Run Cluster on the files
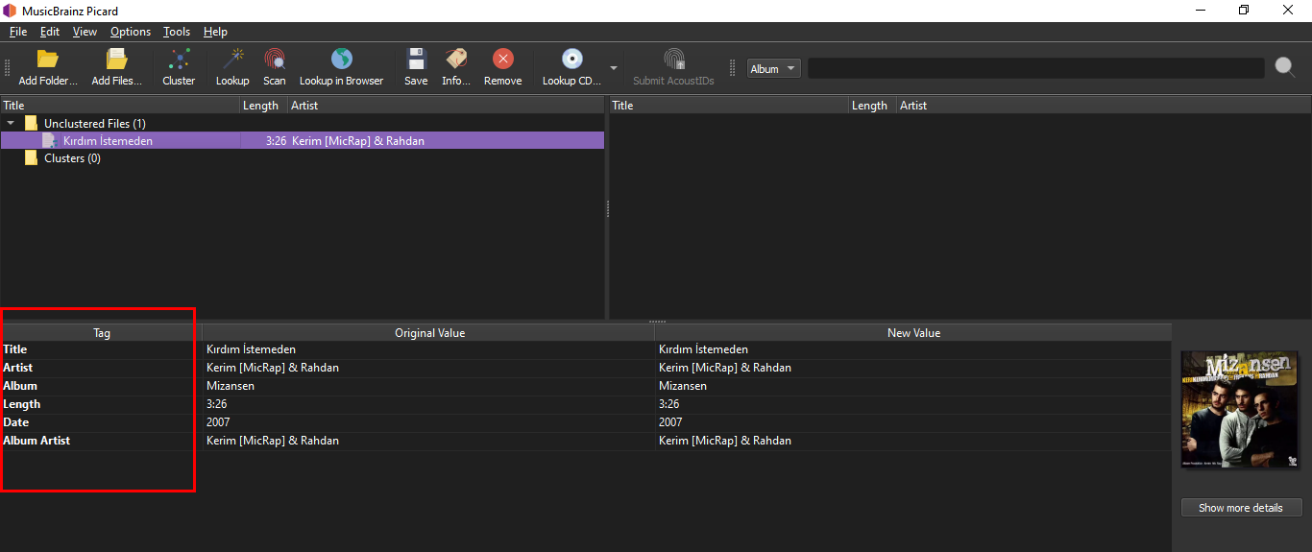 (x=179, y=60)
